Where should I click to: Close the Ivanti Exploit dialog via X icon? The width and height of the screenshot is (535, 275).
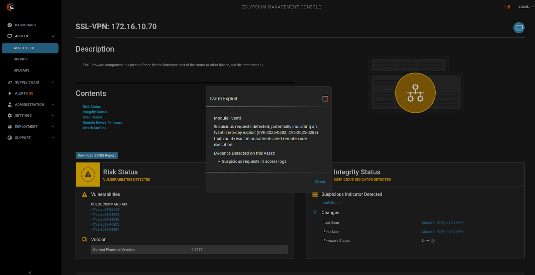[x=325, y=99]
